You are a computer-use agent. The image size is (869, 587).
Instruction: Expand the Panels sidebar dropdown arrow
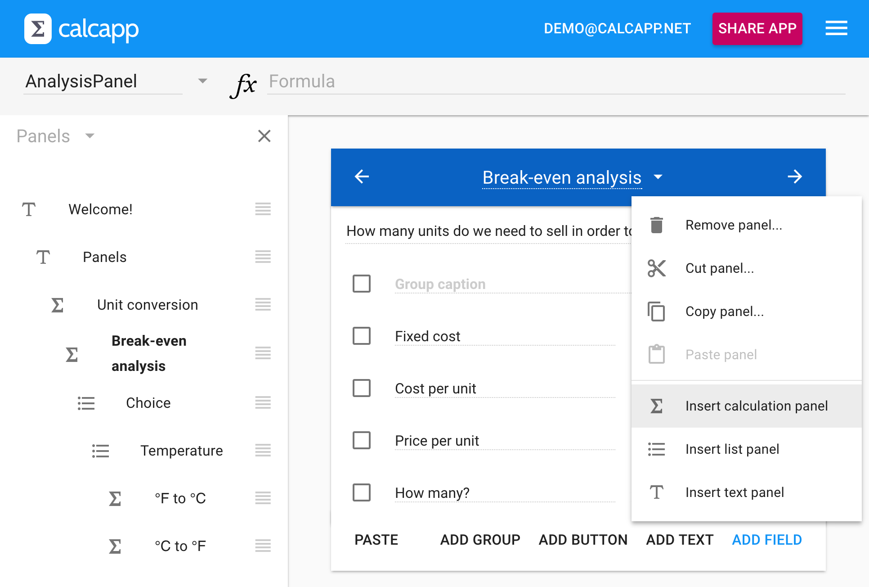(90, 136)
